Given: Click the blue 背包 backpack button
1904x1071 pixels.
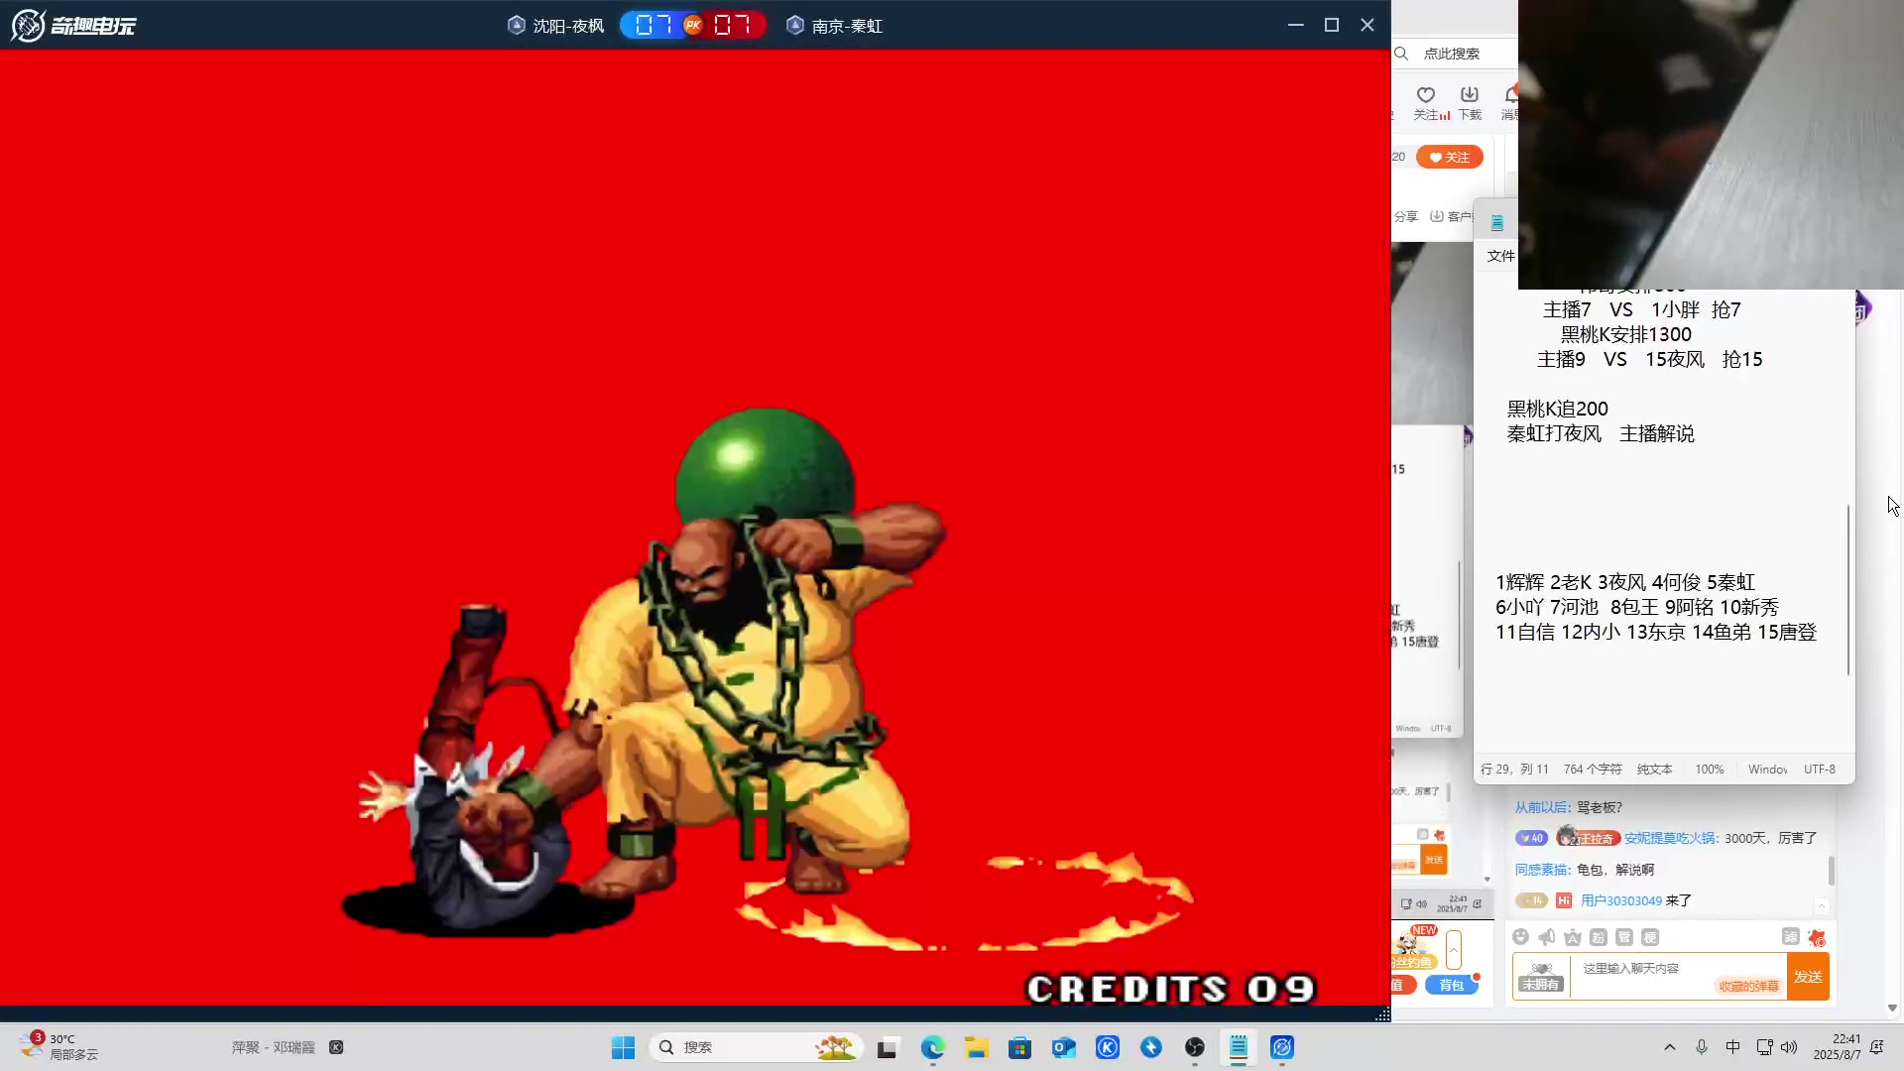Looking at the screenshot, I should point(1452,985).
